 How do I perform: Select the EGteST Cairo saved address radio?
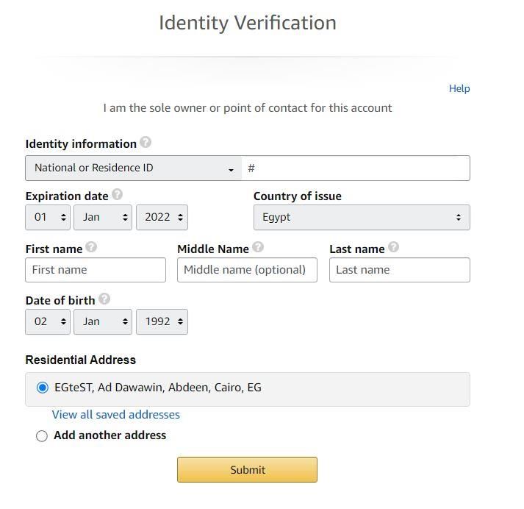point(43,388)
